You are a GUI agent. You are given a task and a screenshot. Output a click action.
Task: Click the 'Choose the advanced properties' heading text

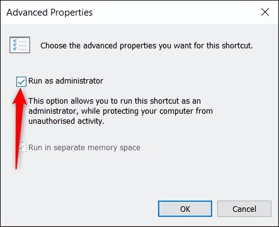pos(146,46)
